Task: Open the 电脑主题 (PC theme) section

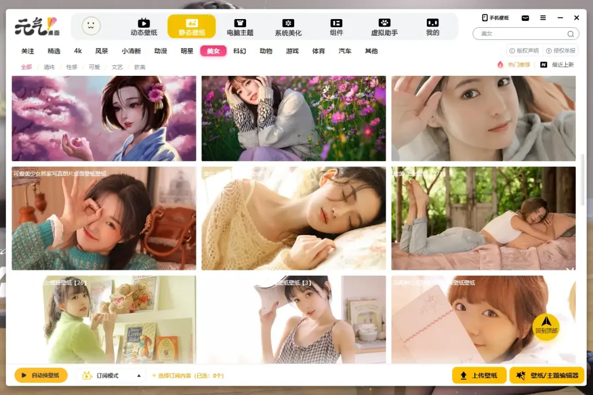Action: (x=240, y=27)
